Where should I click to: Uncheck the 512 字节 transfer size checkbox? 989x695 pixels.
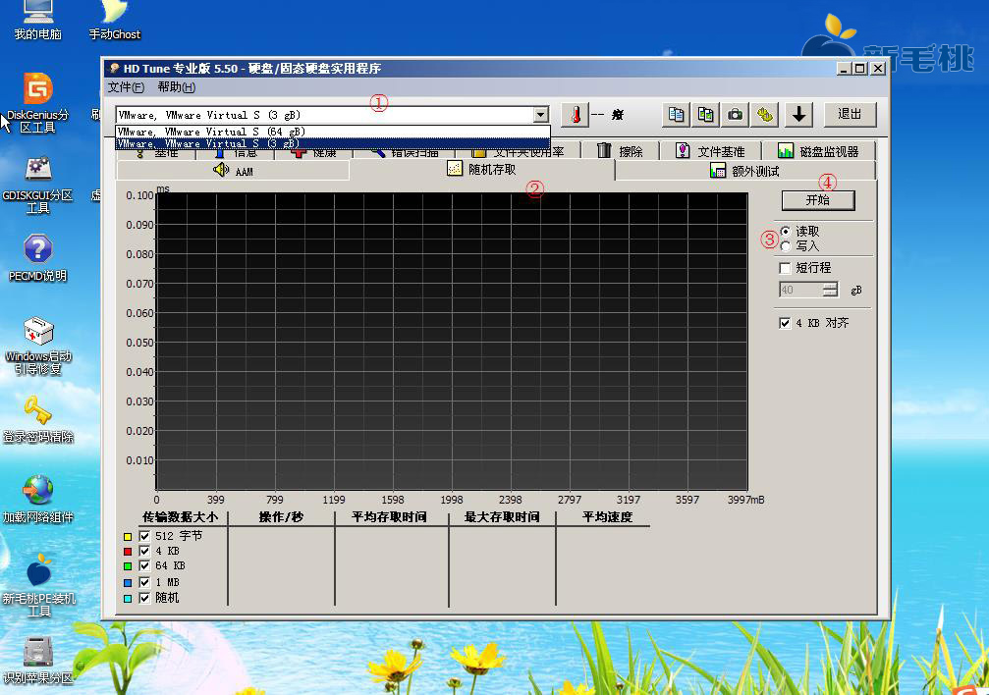click(144, 536)
